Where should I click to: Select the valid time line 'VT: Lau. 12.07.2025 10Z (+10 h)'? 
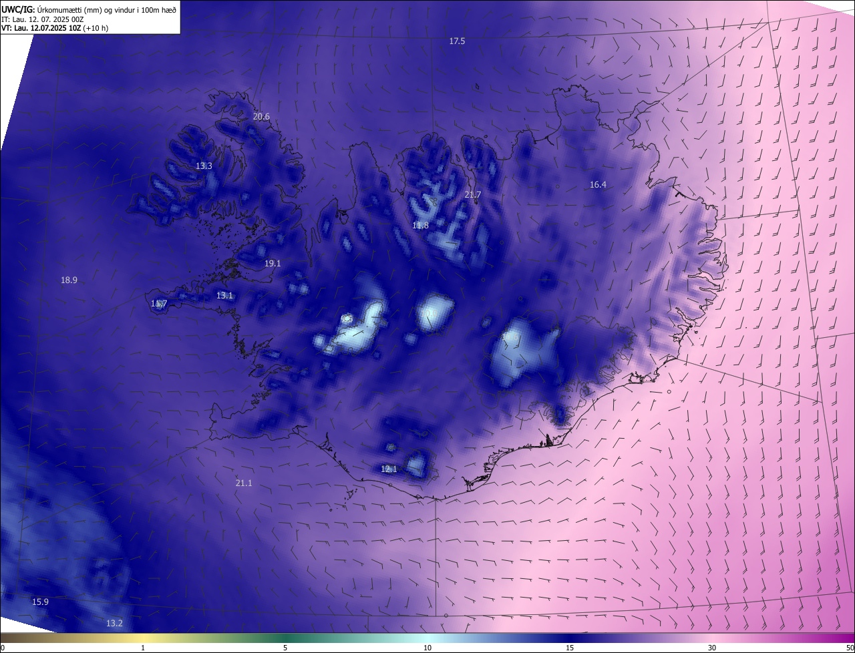click(x=55, y=28)
